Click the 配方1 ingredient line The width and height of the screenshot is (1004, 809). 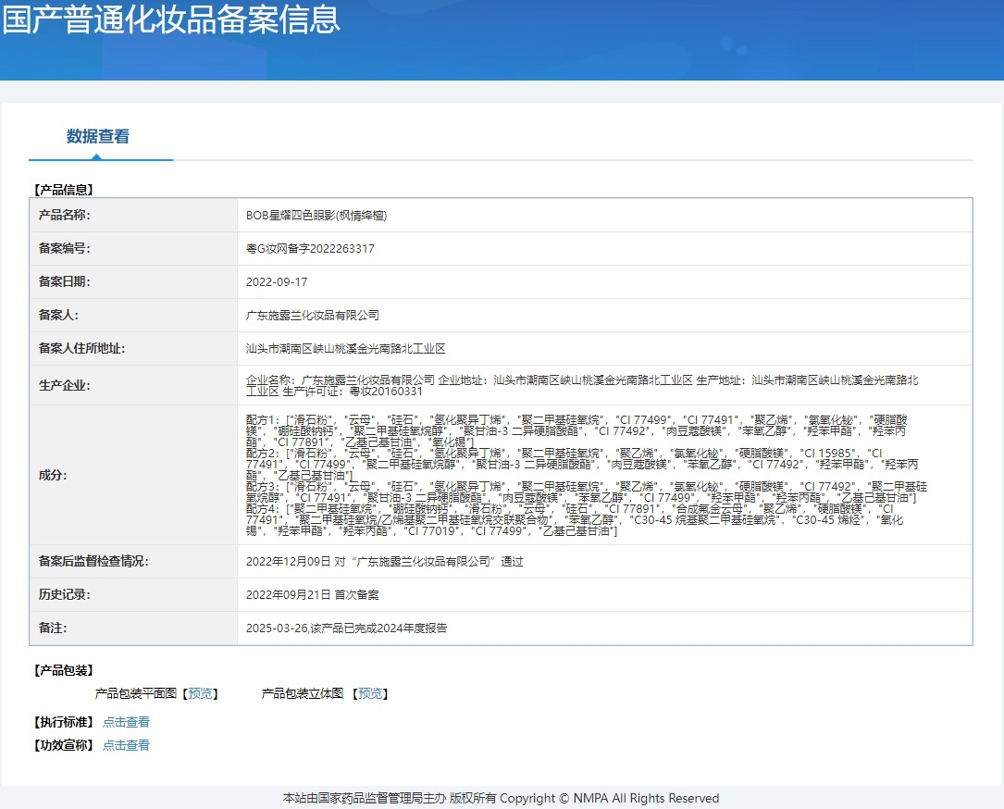[x=576, y=431]
